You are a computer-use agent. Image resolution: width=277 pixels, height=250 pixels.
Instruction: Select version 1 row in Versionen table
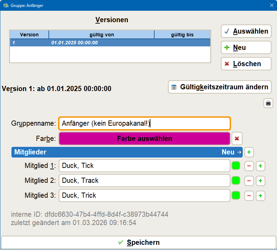pyautogui.click(x=110, y=43)
